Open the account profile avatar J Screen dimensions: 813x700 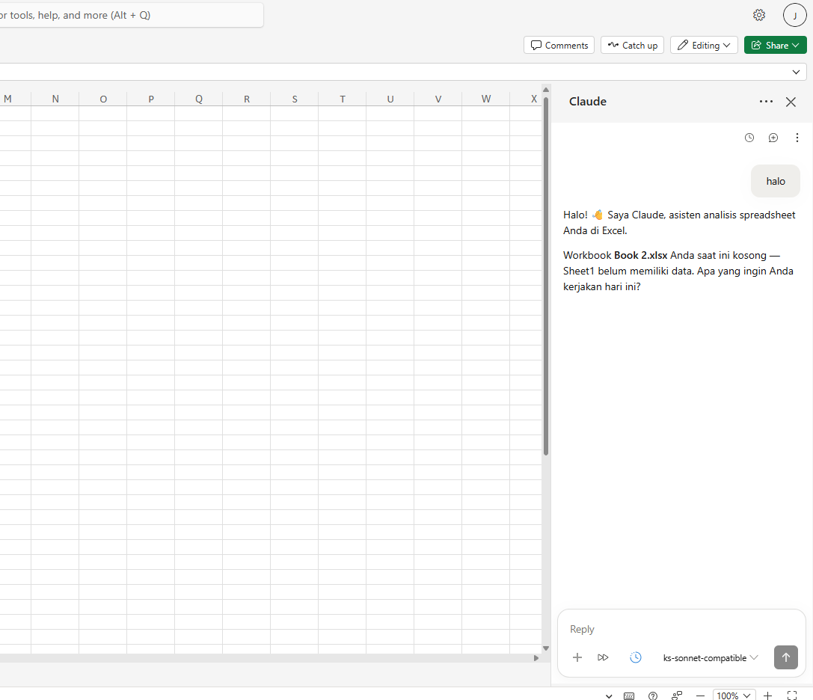(794, 15)
